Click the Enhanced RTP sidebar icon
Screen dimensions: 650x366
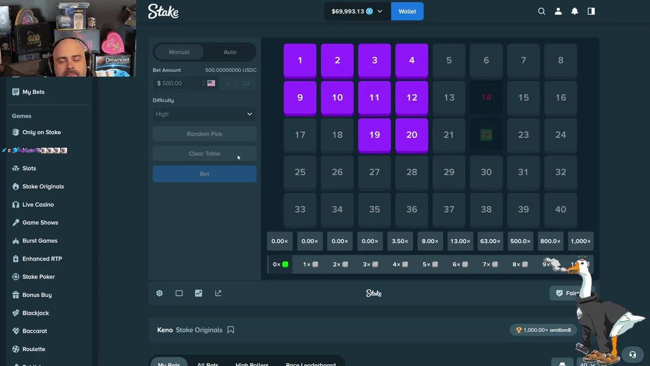pos(16,259)
